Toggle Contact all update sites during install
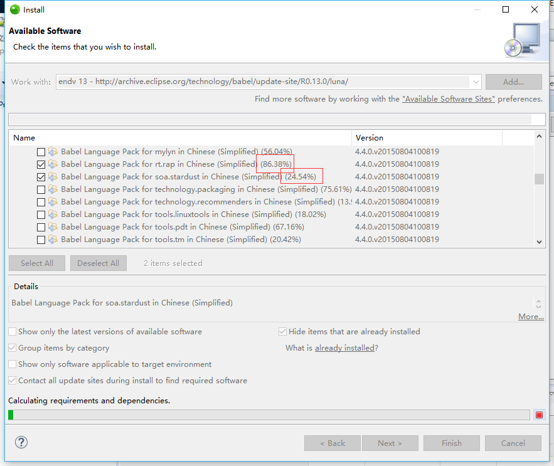This screenshot has height=466, width=554. [13, 380]
